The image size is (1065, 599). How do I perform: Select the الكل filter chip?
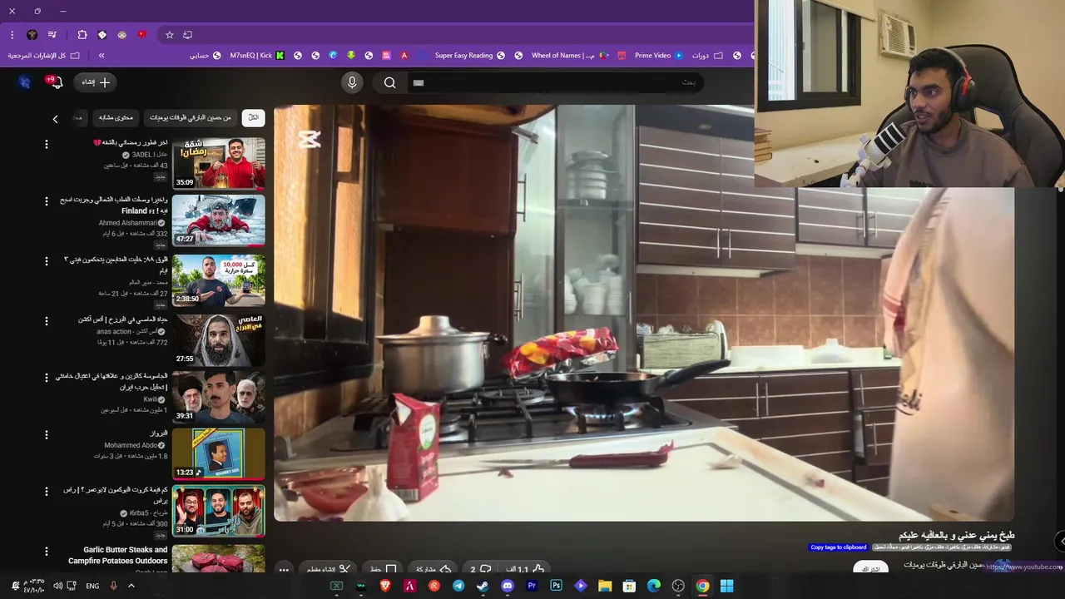253,118
